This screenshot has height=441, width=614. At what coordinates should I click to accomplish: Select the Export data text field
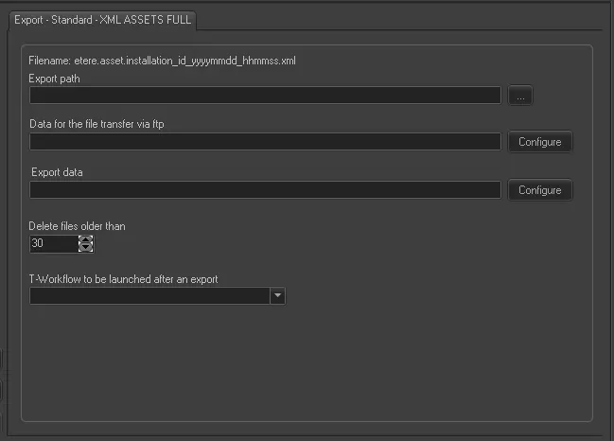tap(265, 190)
